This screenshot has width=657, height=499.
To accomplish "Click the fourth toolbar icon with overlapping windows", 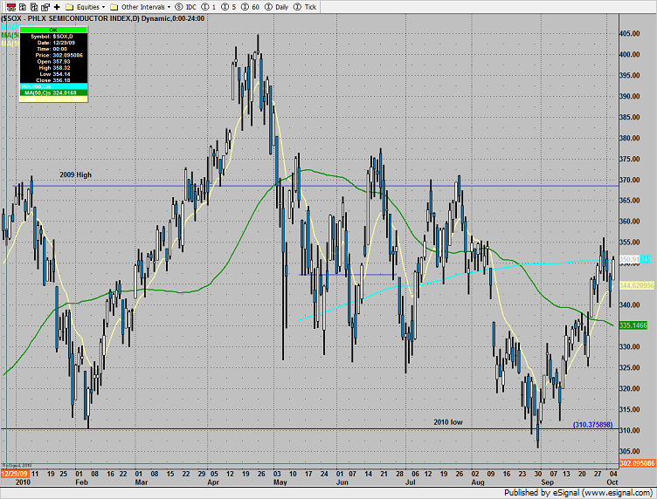I will (x=44, y=5).
